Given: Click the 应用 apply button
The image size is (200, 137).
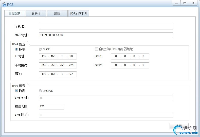Looking at the screenshot, I should tap(179, 126).
